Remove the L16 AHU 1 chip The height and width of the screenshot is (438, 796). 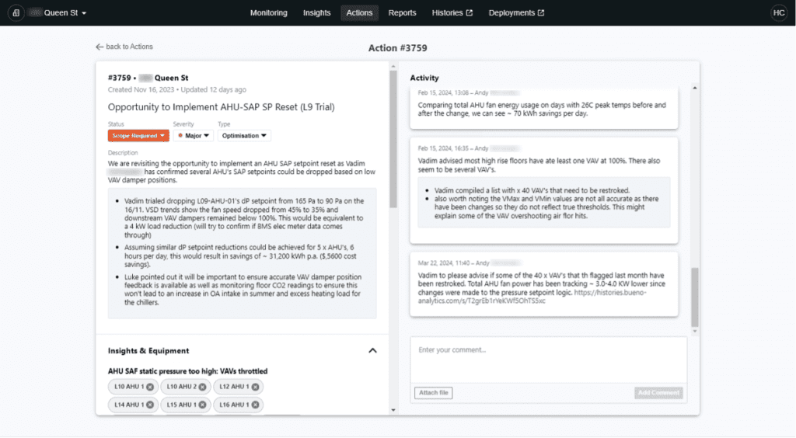255,405
